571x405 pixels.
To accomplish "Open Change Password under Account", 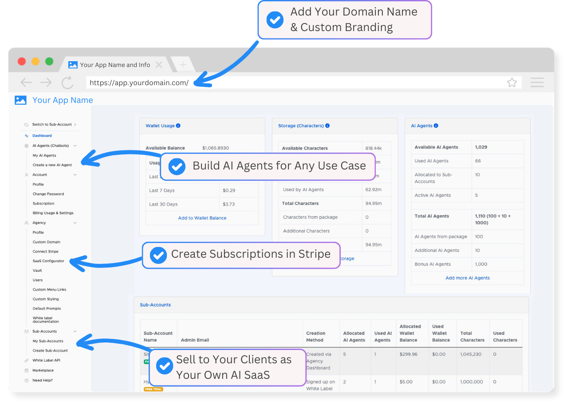I will point(48,194).
